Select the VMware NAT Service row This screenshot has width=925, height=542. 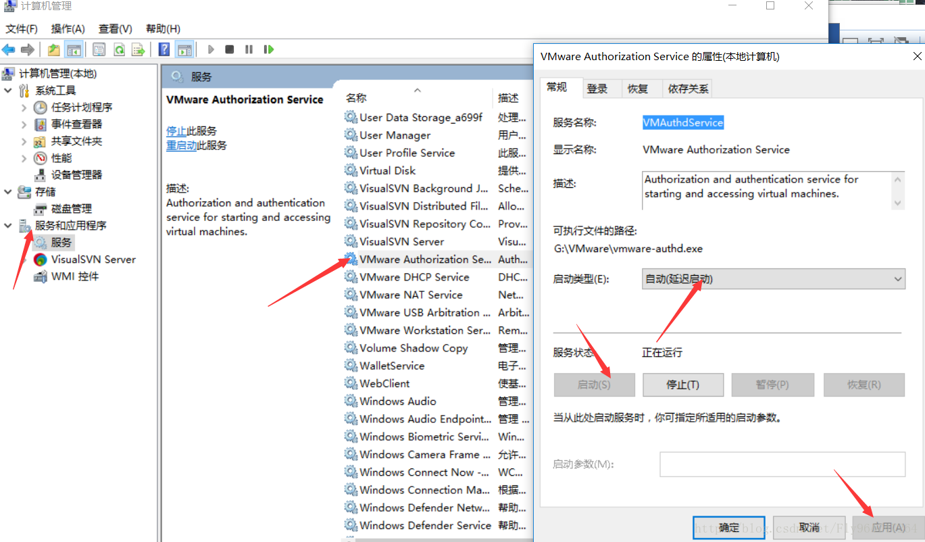(x=438, y=295)
